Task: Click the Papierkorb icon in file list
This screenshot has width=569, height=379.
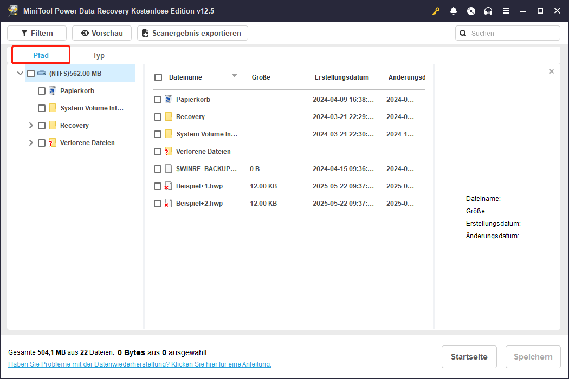Action: pyautogui.click(x=169, y=99)
